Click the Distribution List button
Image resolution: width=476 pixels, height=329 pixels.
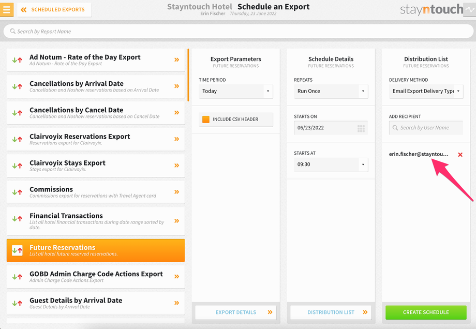pyautogui.click(x=331, y=312)
